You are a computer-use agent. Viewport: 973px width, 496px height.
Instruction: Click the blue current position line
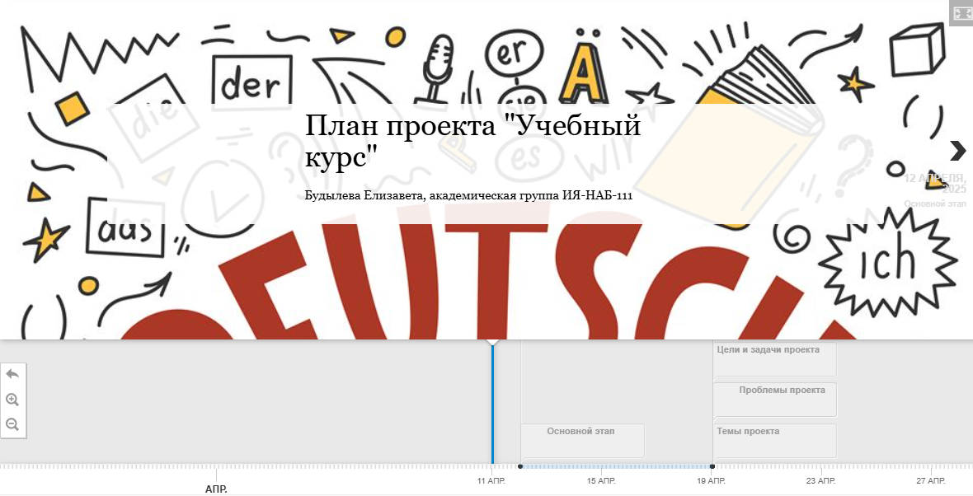[x=493, y=403]
